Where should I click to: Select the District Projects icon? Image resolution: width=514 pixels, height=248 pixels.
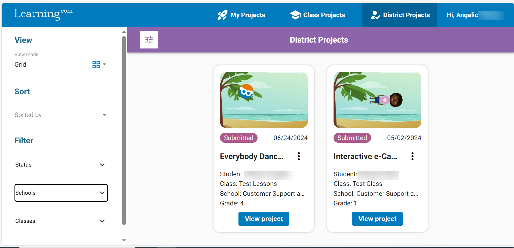tap(375, 15)
